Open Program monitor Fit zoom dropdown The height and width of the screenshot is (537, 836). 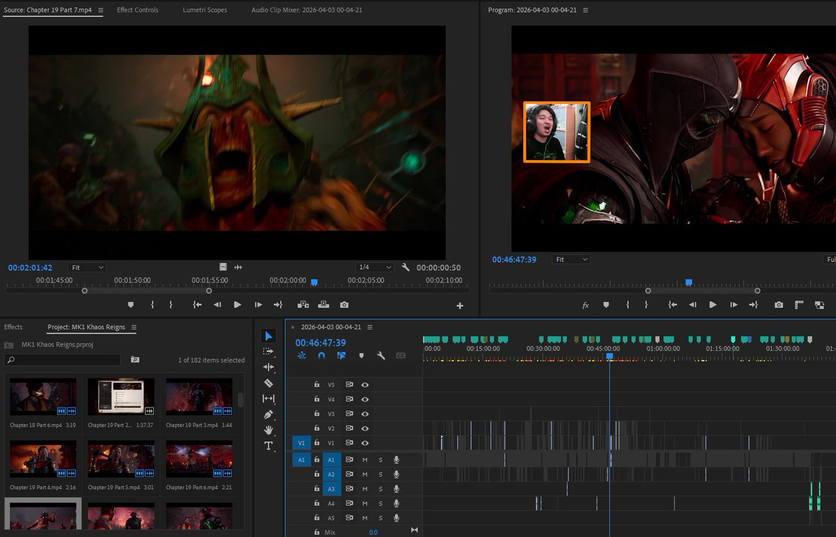pos(571,259)
